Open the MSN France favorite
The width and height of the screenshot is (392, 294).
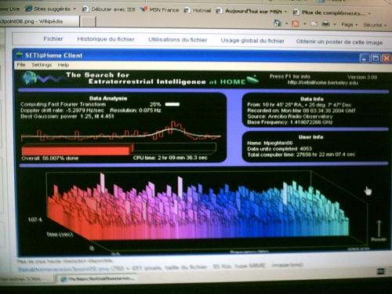(x=160, y=9)
